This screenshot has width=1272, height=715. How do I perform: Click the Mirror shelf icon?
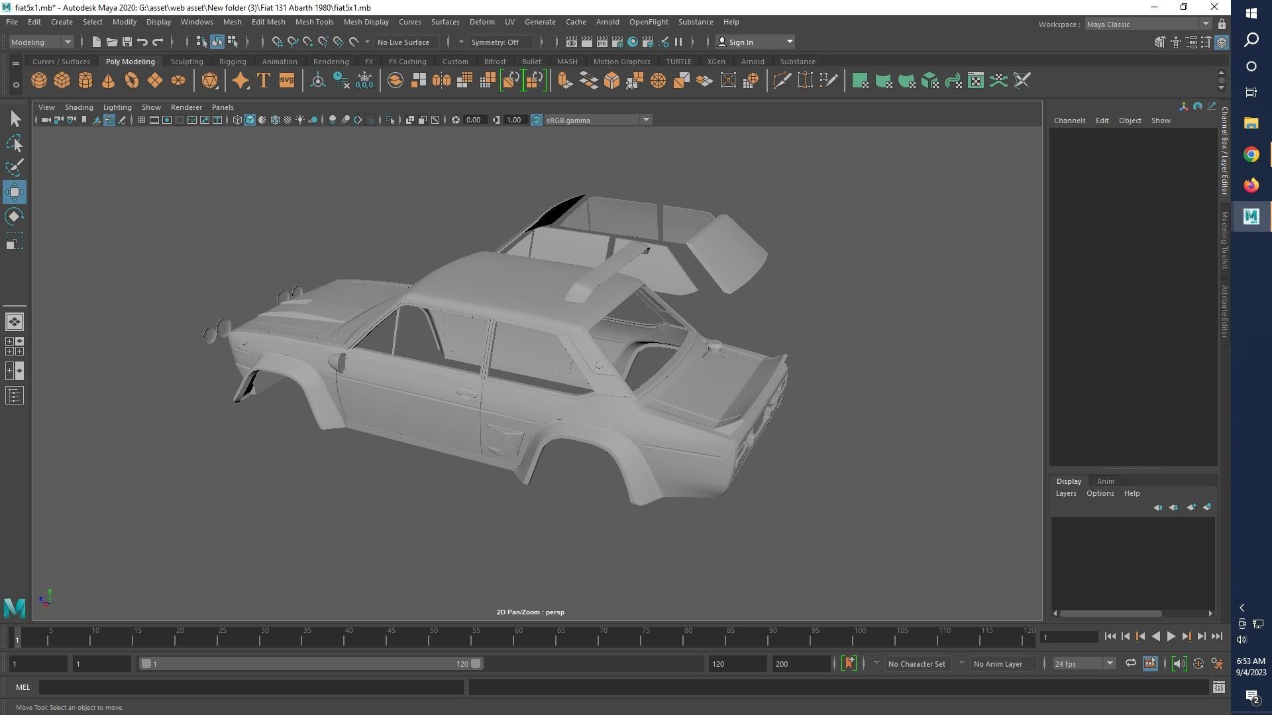click(x=442, y=81)
